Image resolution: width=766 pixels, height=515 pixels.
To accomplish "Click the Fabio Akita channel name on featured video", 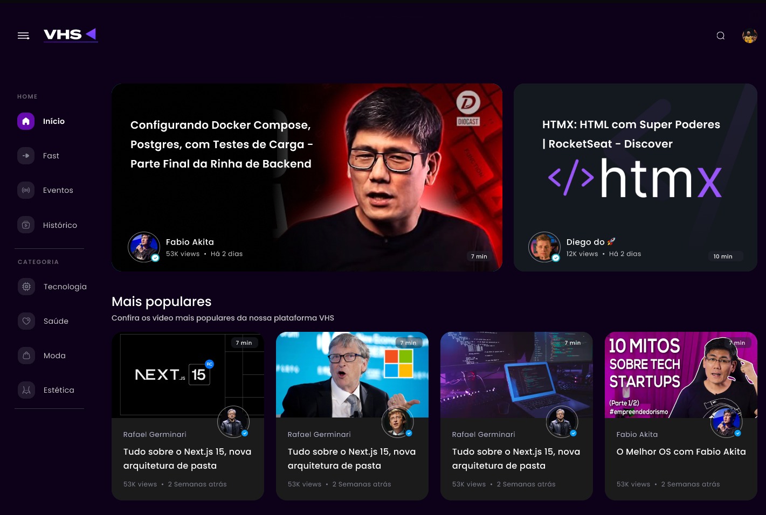I will (190, 242).
